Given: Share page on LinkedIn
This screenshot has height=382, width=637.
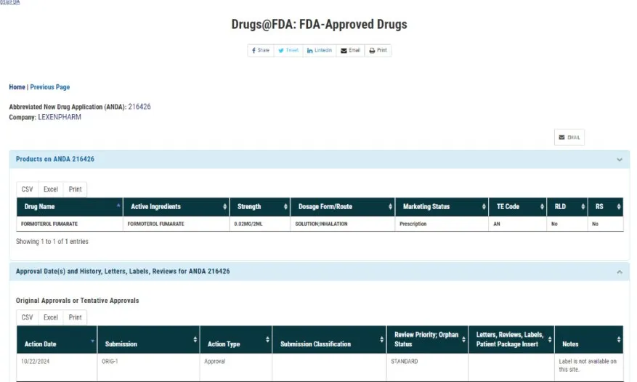Looking at the screenshot, I should (320, 51).
